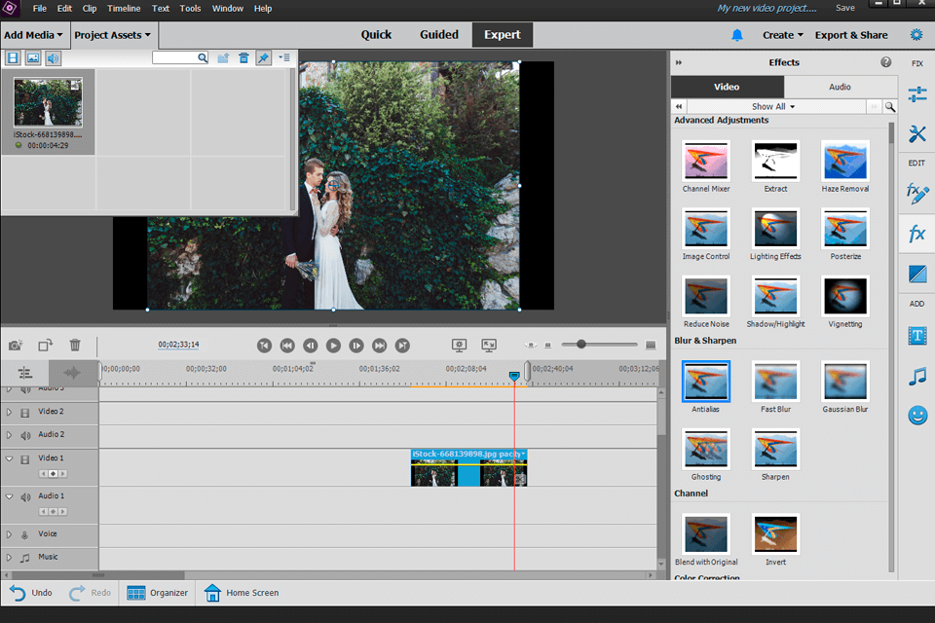Screen dimensions: 935x623
Task: Toggle video filter in Project Assets
Action: 14,58
